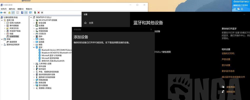Select the Microsoft 蓝牙枚举器 row
Screen dimensions: 250x100
(49, 58)
